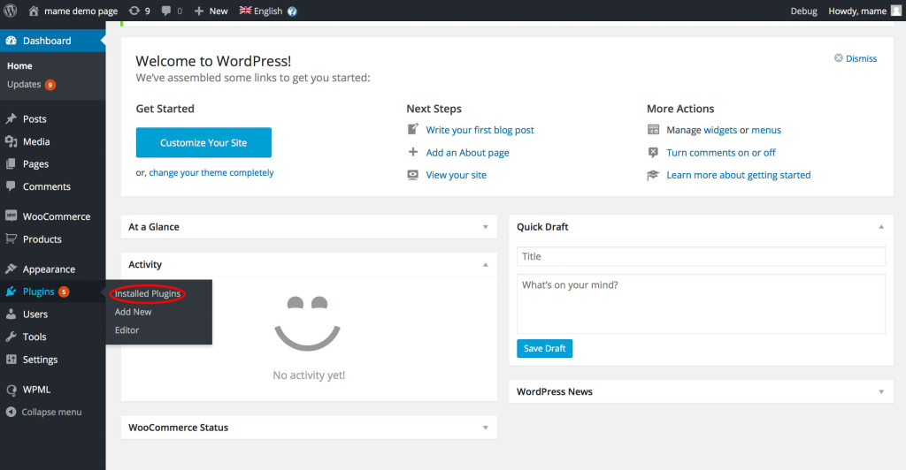Open the menus link
This screenshot has width=906, height=470.
pyautogui.click(x=766, y=130)
